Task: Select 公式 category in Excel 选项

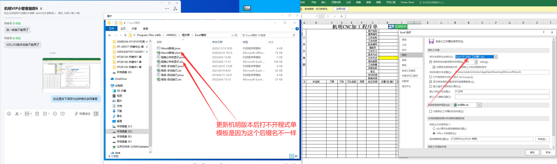Action: [x=404, y=45]
